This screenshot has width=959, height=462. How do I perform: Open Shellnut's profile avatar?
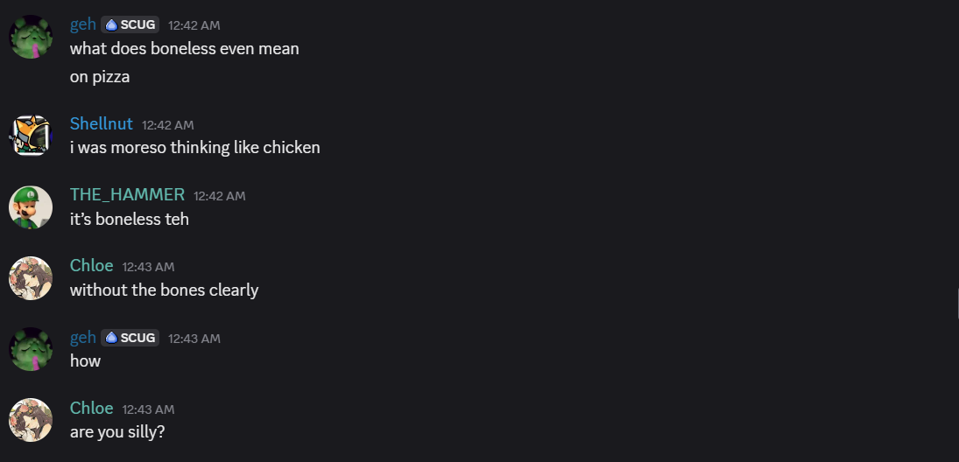pos(31,136)
